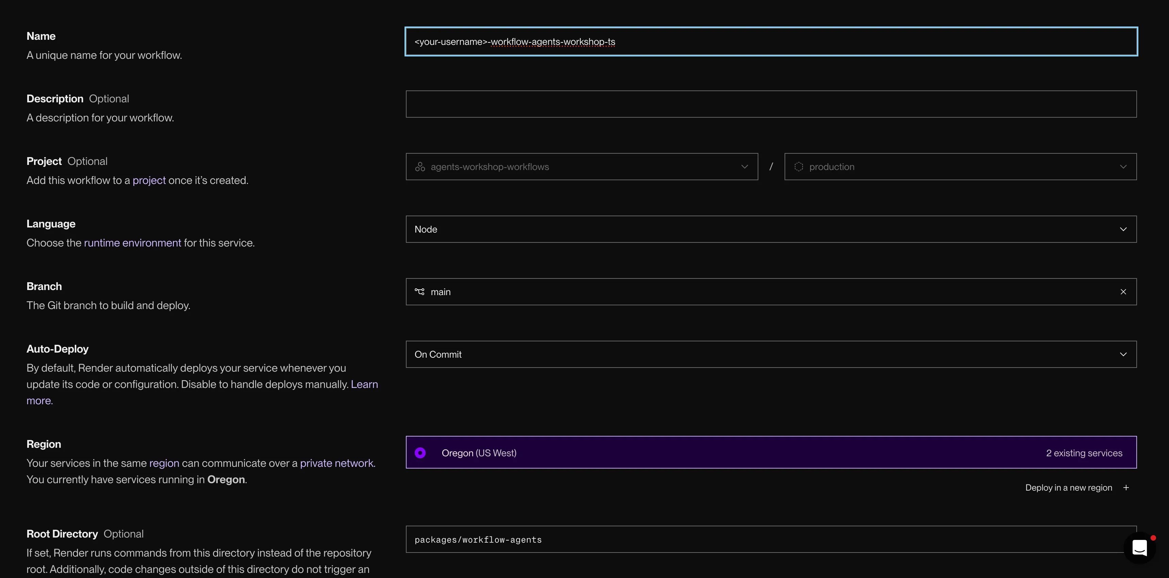Click the main branch field
The width and height of the screenshot is (1169, 578).
771,292
